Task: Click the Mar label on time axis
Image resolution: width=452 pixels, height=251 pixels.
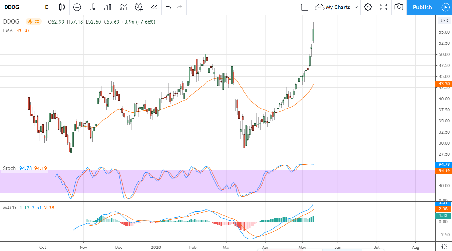Action: [x=226, y=247]
